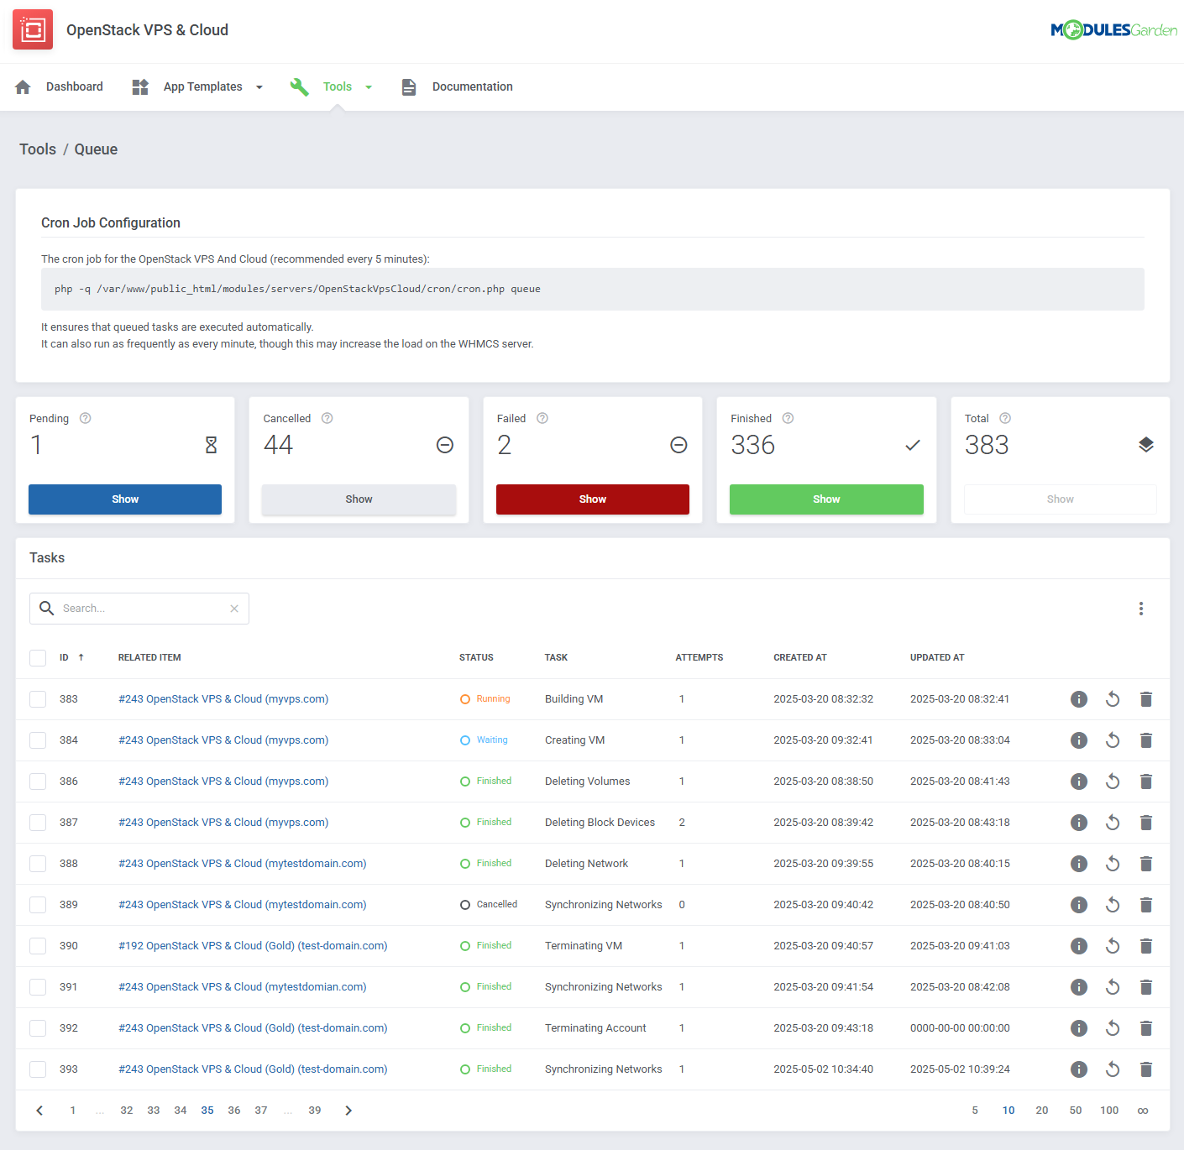Select all tasks using the header checkbox
Screen dimensions: 1184x1150
click(x=37, y=657)
